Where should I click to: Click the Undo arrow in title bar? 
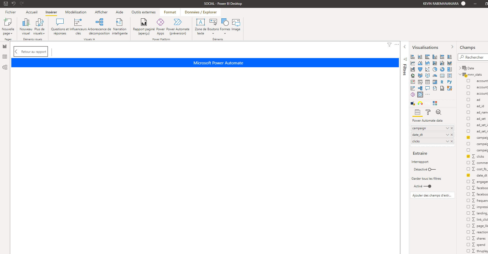pyautogui.click(x=14, y=4)
